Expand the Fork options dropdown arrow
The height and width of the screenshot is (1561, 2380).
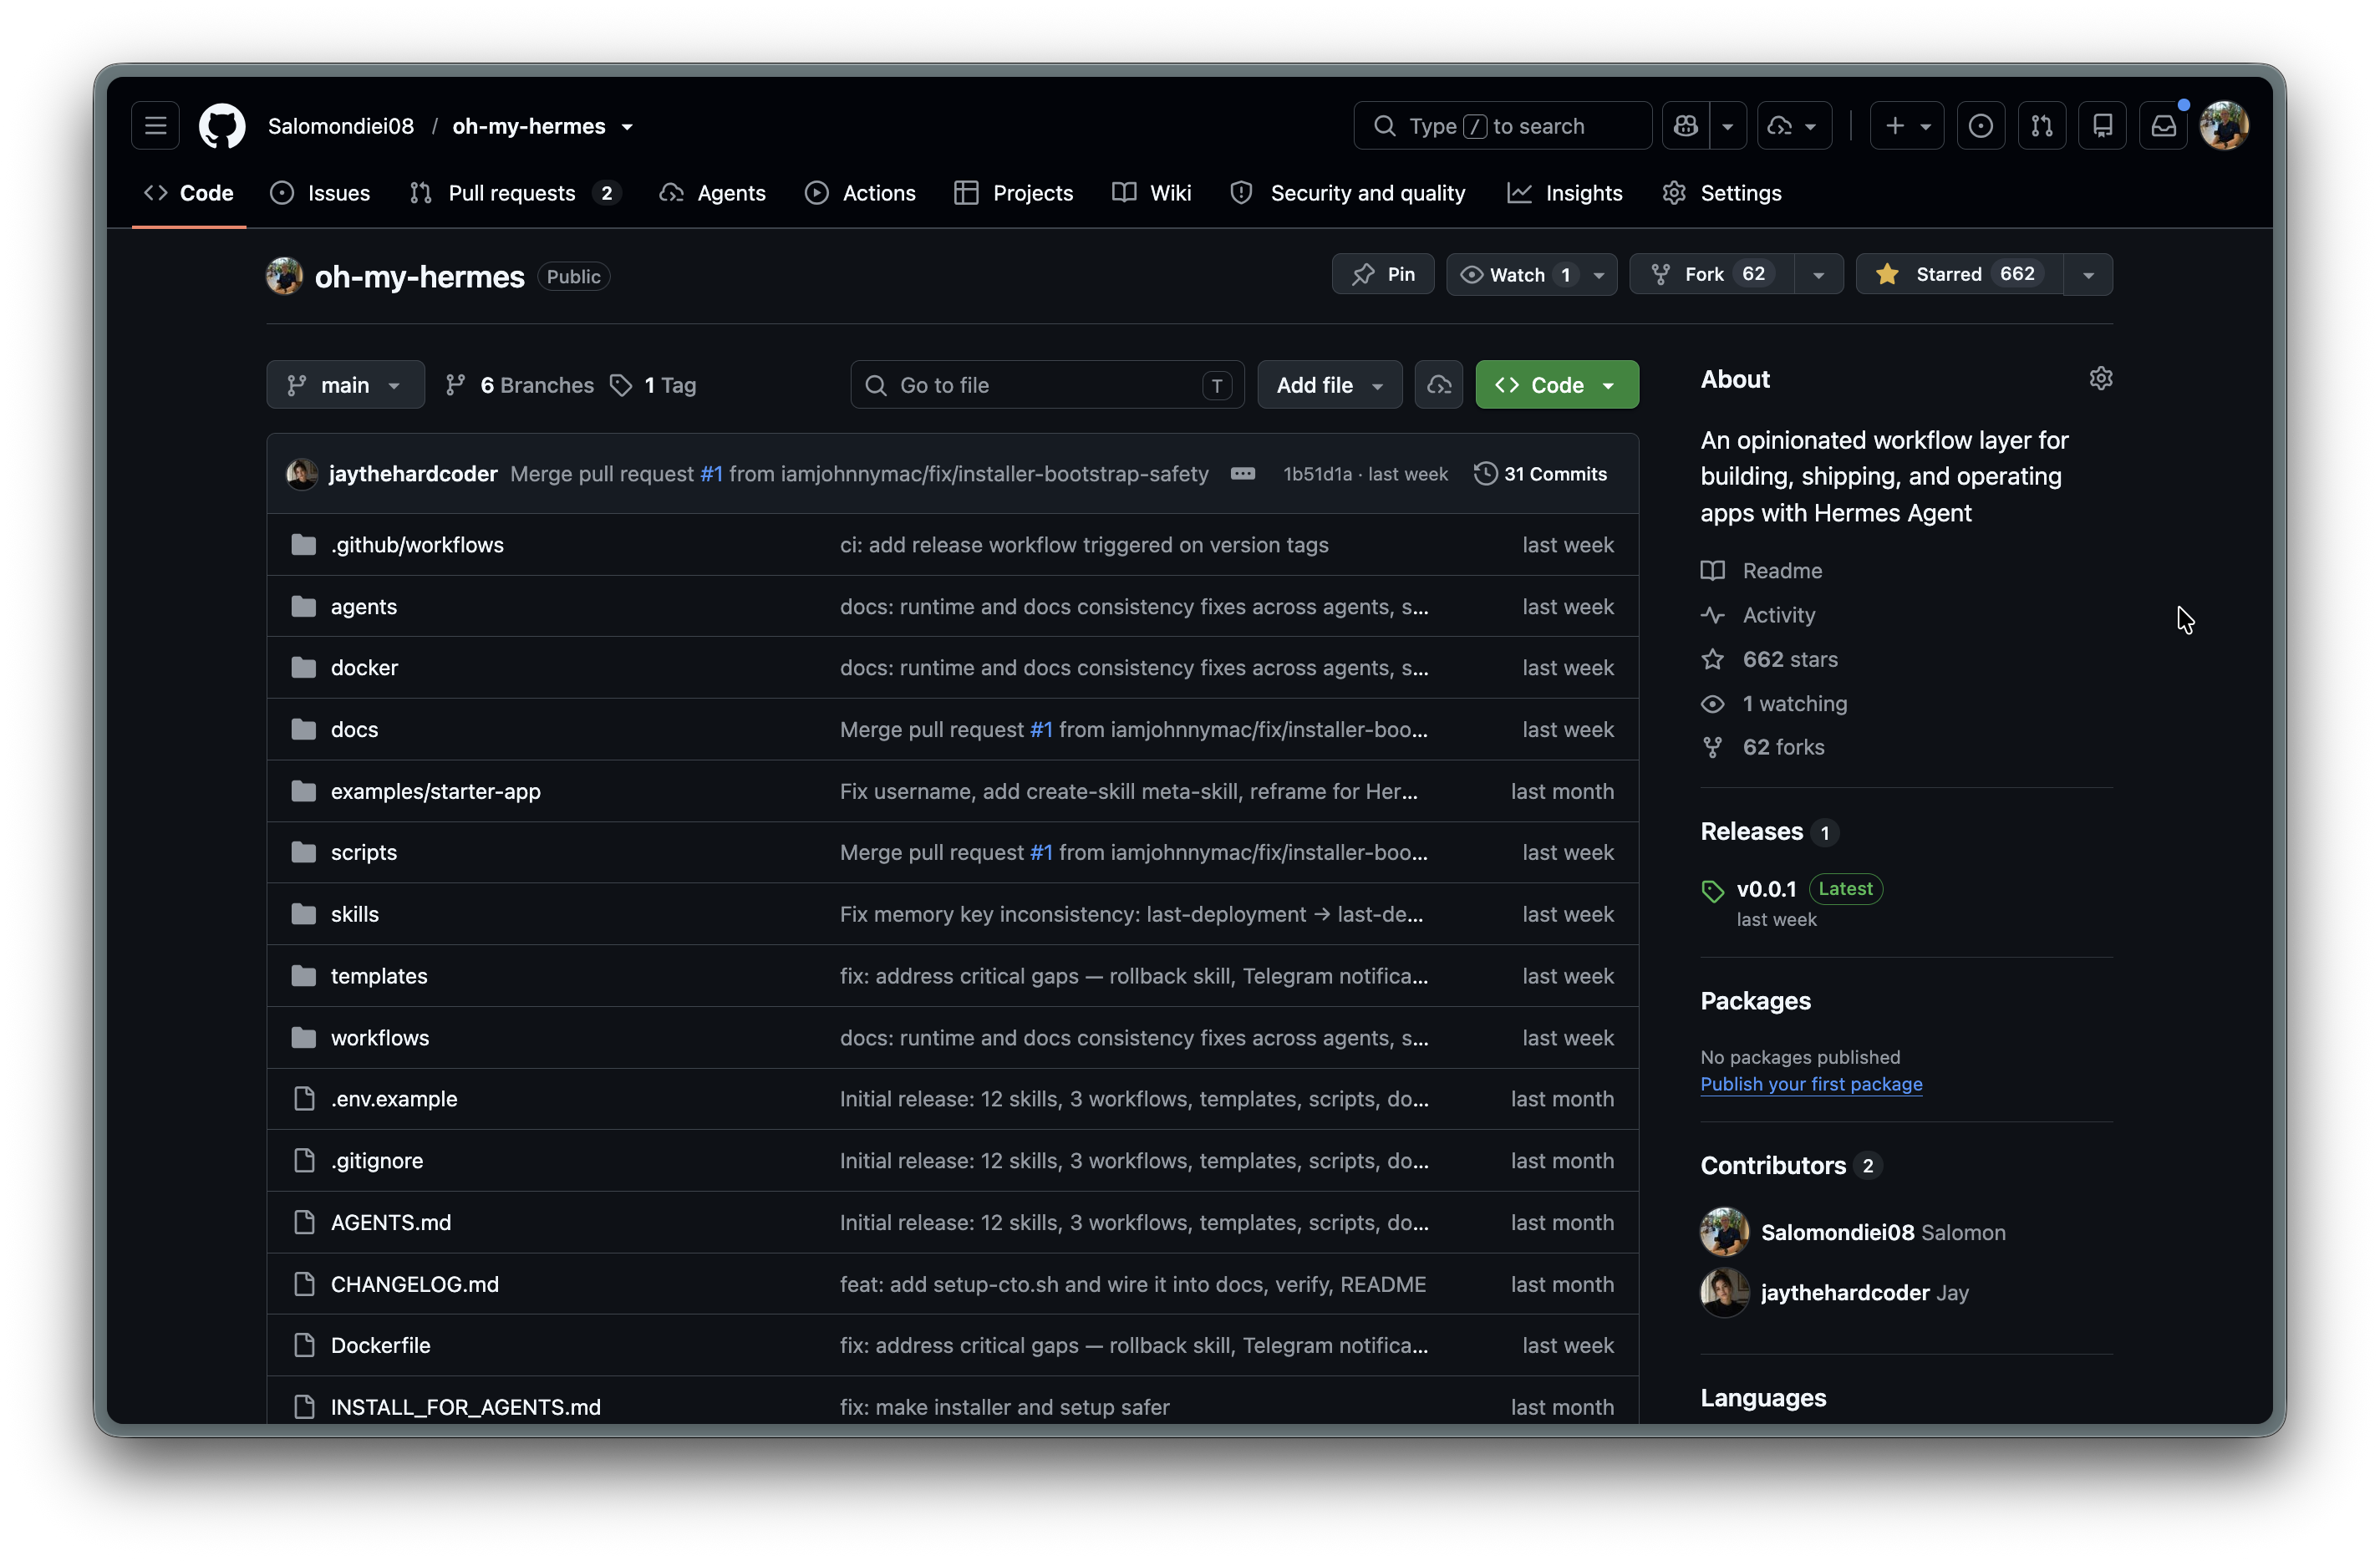[x=1819, y=274]
